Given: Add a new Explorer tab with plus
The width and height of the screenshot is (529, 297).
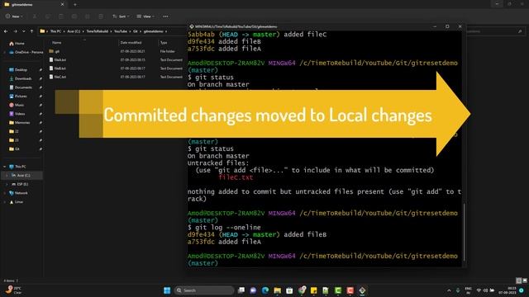Looking at the screenshot, I should coord(75,4).
